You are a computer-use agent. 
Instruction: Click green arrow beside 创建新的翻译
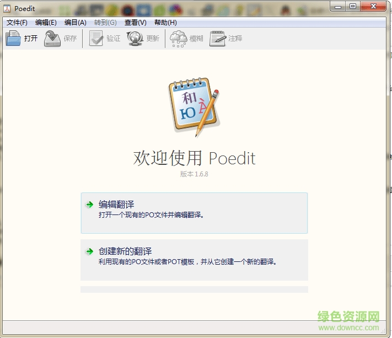(x=89, y=251)
